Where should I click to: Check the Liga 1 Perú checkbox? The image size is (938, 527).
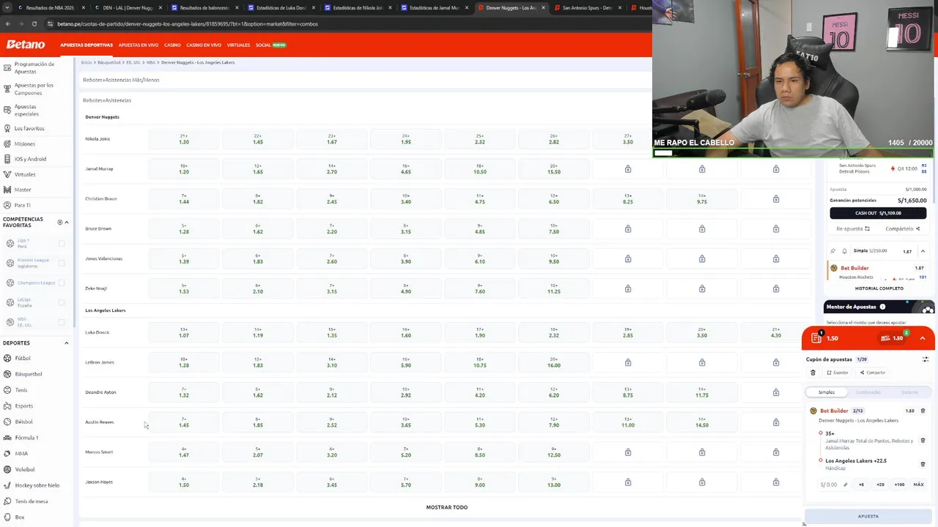[62, 243]
